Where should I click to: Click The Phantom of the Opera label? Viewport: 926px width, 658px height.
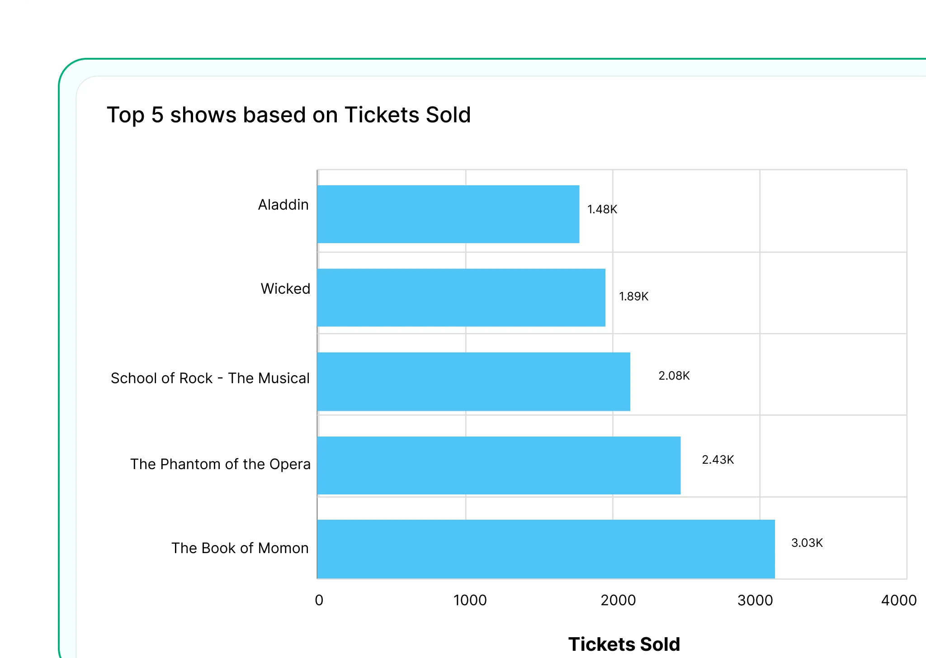(x=220, y=464)
